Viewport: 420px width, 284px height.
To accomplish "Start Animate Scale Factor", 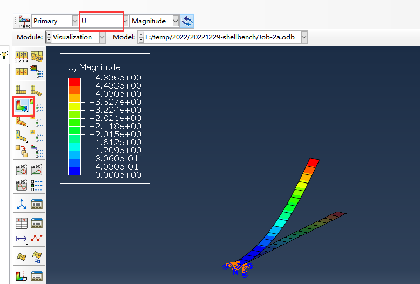I will (22, 170).
